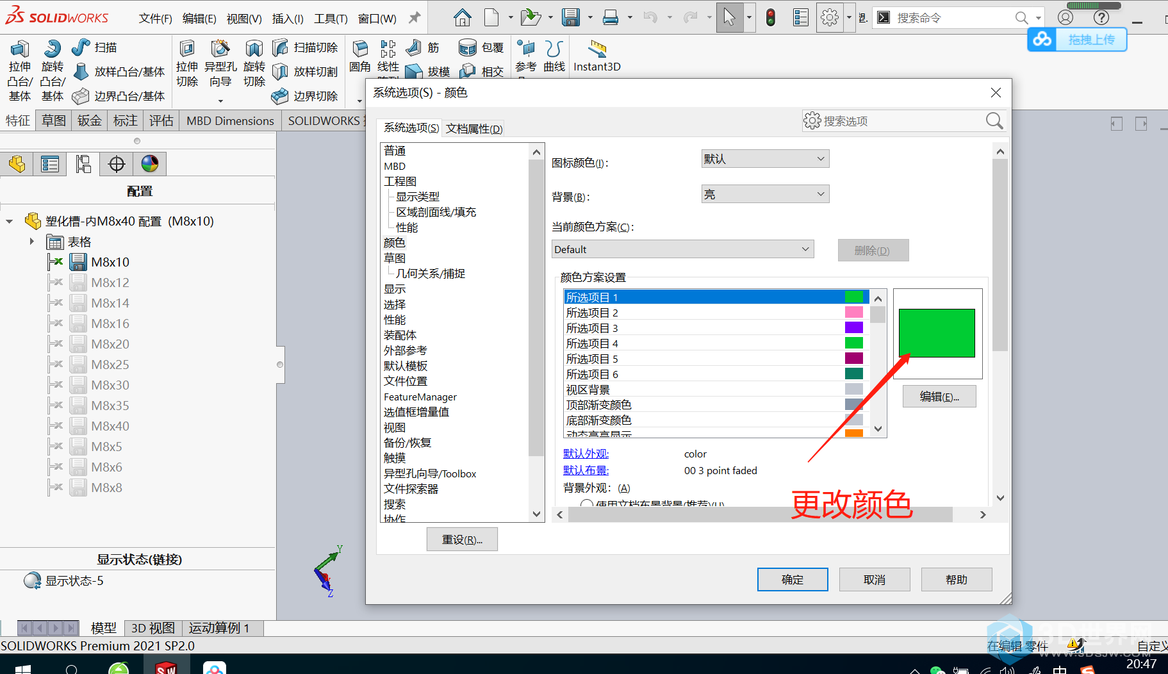The width and height of the screenshot is (1168, 674).
Task: Select 所选项目 1 color row
Action: [716, 297]
